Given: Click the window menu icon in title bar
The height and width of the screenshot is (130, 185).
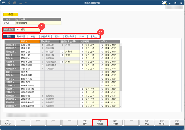Looking at the screenshot, I should pyautogui.click(x=4, y=3).
